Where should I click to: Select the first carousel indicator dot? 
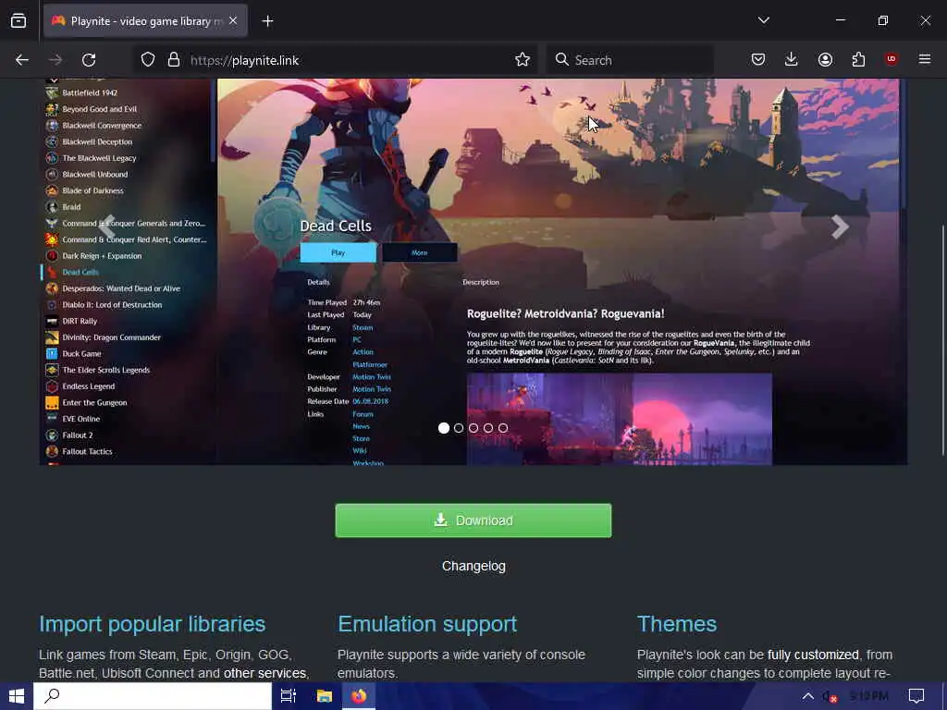[x=444, y=428]
